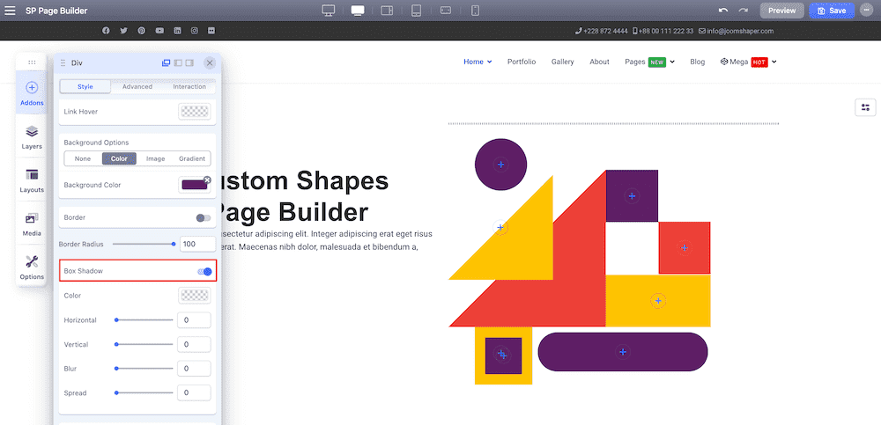
Task: Open the Layers sidebar panel
Action: coord(32,136)
